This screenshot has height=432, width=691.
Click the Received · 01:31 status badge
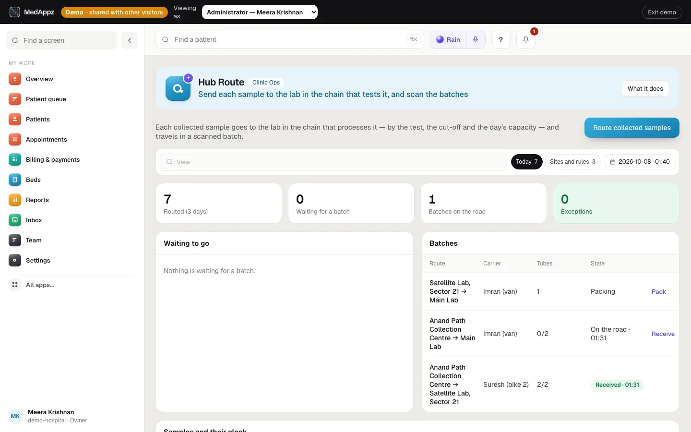(617, 385)
